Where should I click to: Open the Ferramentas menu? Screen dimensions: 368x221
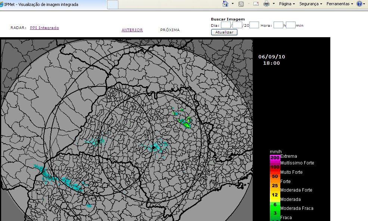(x=340, y=4)
